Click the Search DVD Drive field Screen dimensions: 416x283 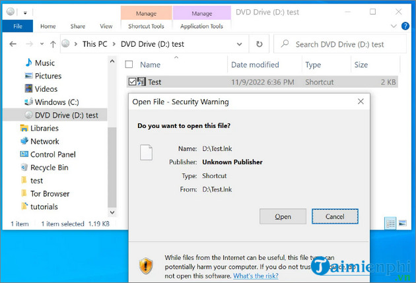340,44
